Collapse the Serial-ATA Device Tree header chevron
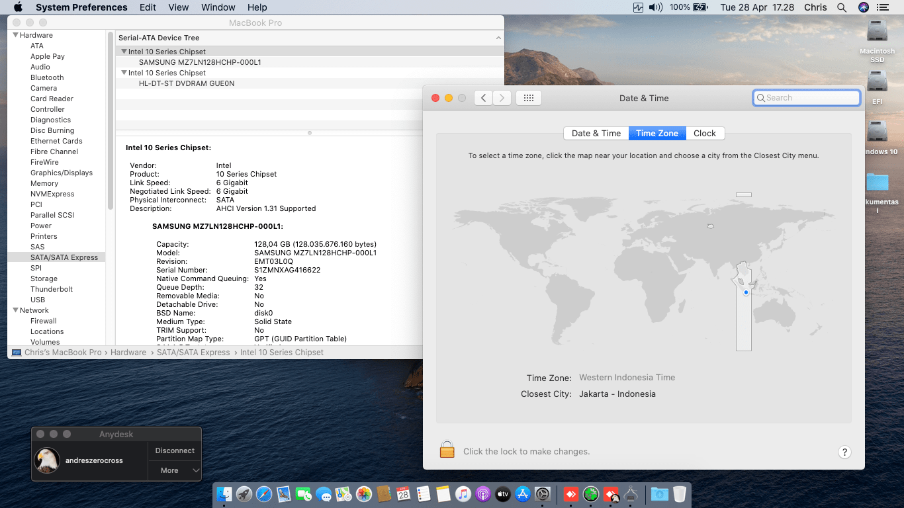The image size is (904, 508). pos(498,38)
